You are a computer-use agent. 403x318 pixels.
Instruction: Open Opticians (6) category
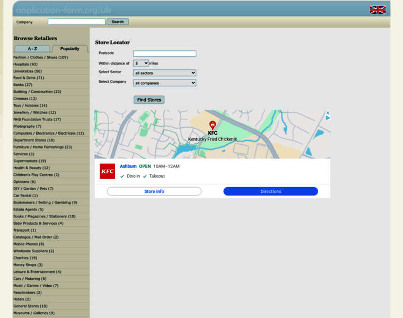pyautogui.click(x=24, y=182)
